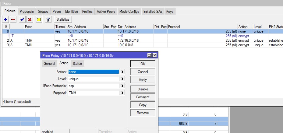
Task: Add a new IPsec policy with plus icon
Action: coord(5,19)
